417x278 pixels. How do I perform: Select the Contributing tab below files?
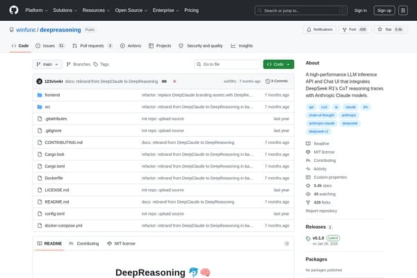point(84,244)
